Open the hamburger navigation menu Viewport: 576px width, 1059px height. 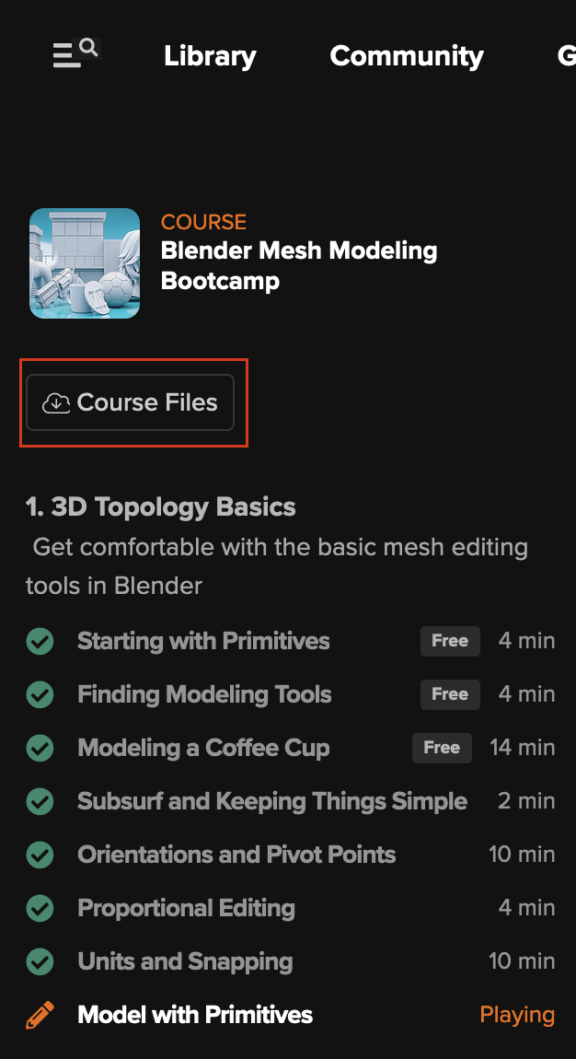pos(63,55)
